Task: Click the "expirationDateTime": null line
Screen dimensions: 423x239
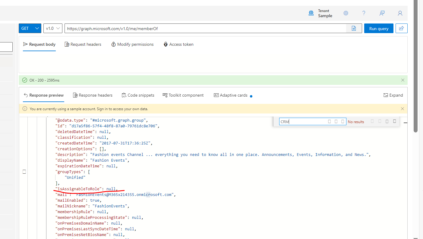Action: pyautogui.click(x=86, y=166)
